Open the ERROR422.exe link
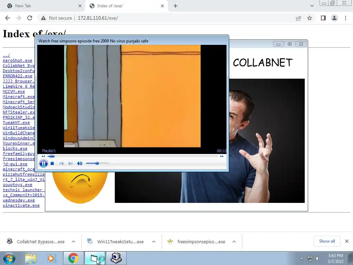Image resolution: width=353 pixels, height=265 pixels. coord(17,76)
